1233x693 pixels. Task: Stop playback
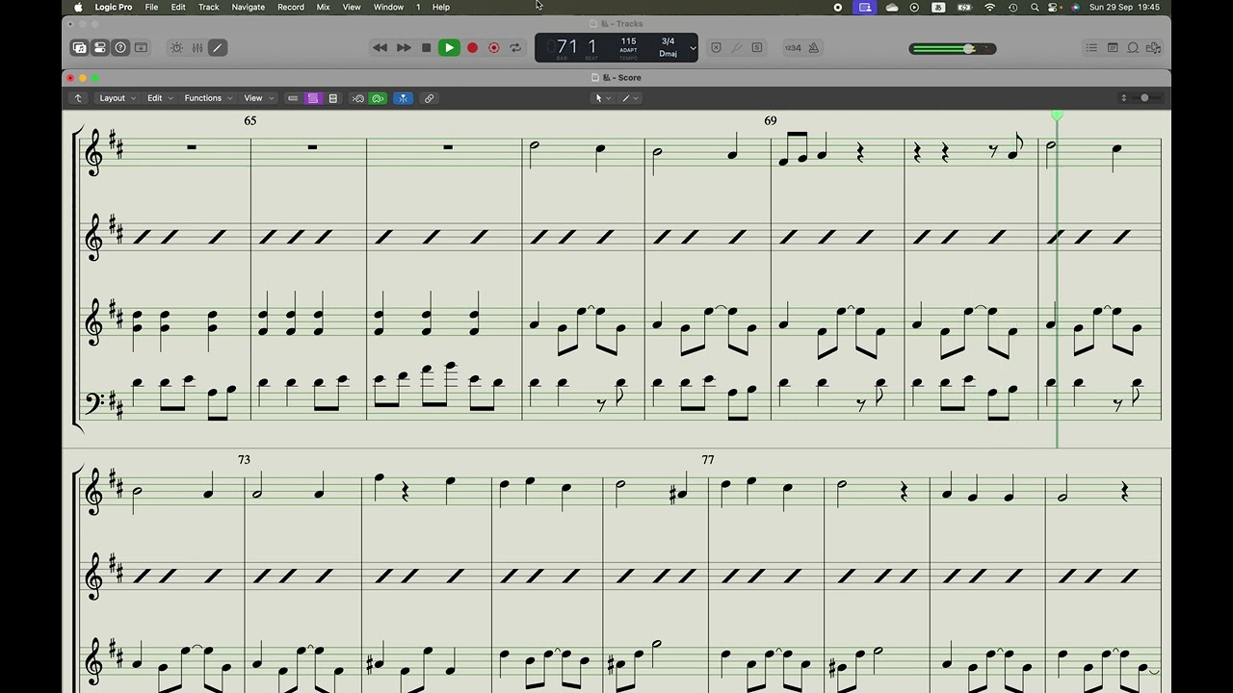pyautogui.click(x=427, y=48)
